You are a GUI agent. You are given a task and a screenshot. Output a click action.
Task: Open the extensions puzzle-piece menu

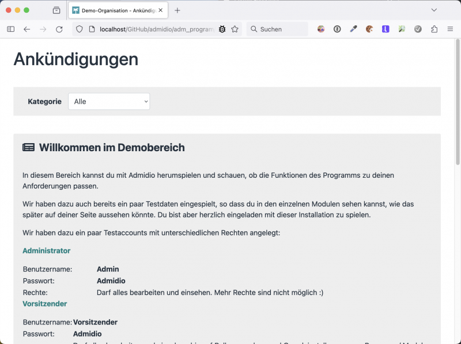pos(434,29)
